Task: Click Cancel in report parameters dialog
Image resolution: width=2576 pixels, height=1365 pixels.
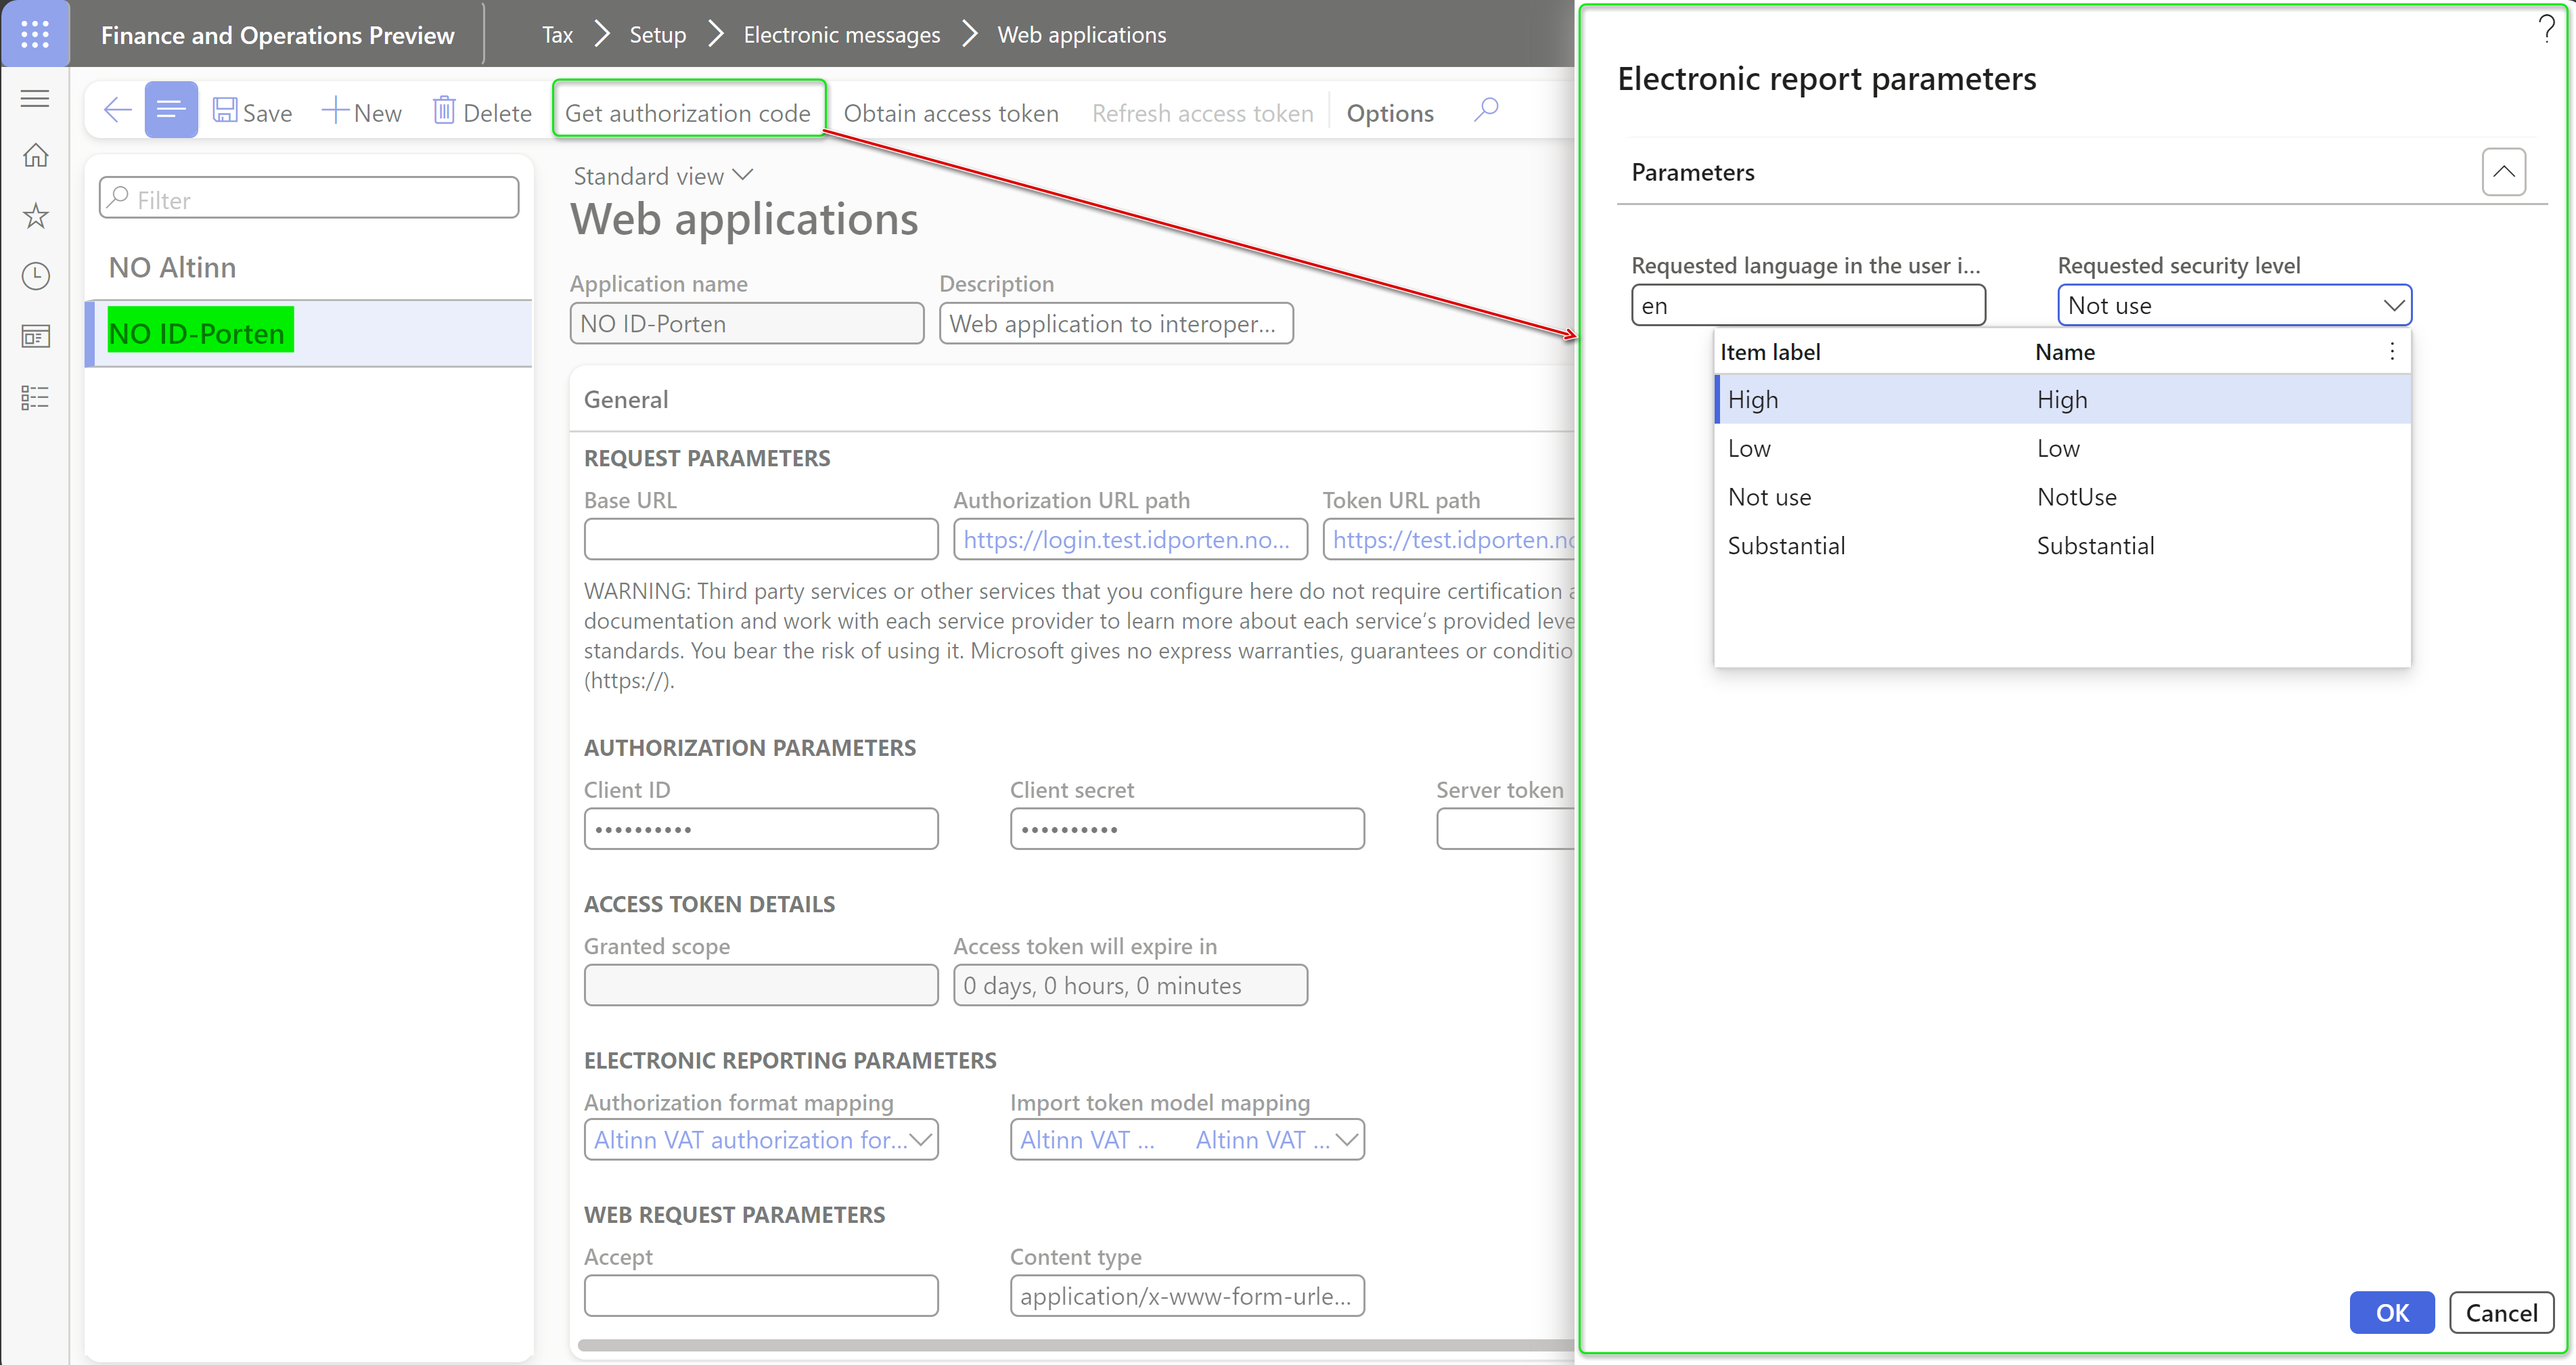Action: point(2501,1312)
